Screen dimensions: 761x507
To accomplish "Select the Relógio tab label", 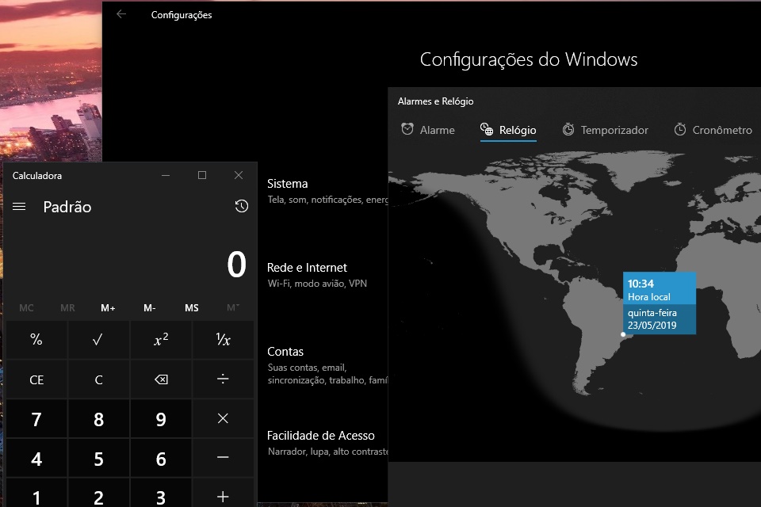I will (518, 130).
